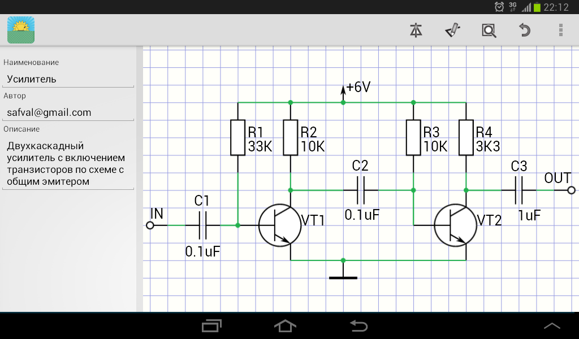579x339 pixels.
Task: Edit the author field safval@gmail.com
Action: point(68,112)
